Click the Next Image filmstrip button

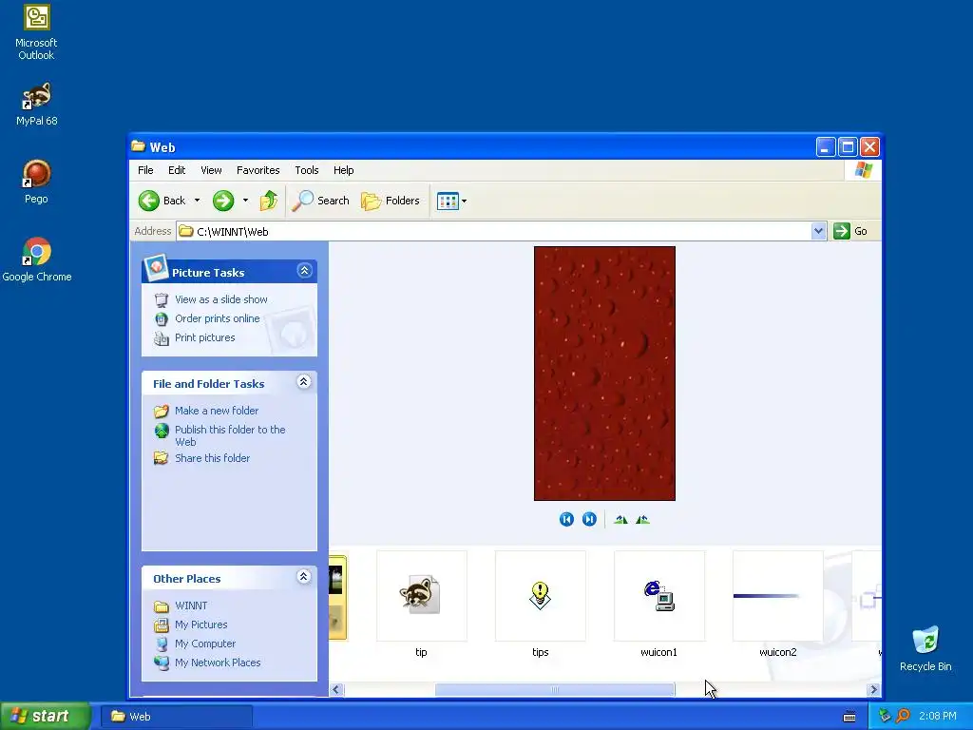[x=589, y=519]
